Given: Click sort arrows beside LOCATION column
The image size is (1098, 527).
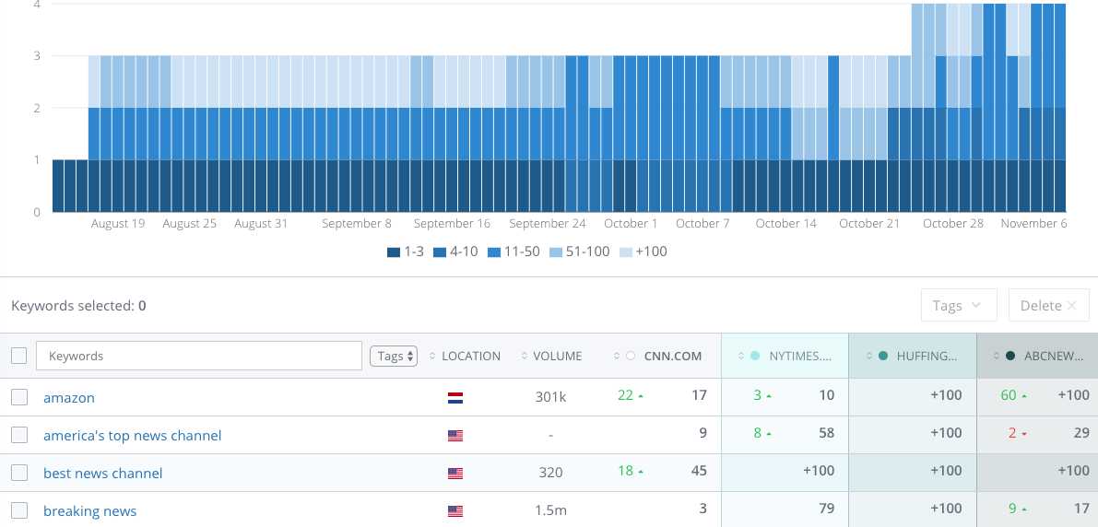Looking at the screenshot, I should 433,357.
